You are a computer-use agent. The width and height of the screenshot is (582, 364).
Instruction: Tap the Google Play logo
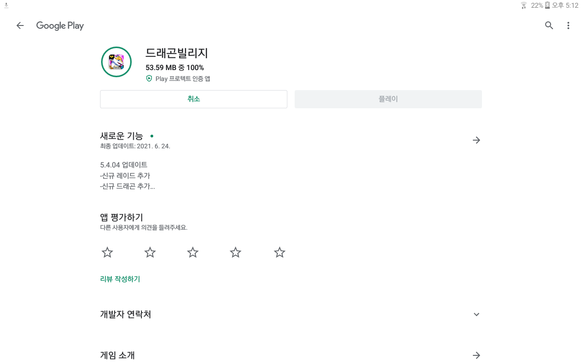[x=60, y=25]
